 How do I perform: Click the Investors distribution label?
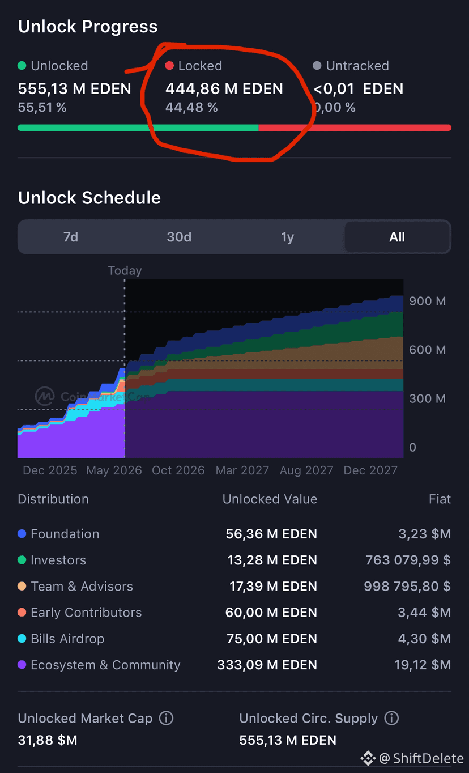click(58, 560)
